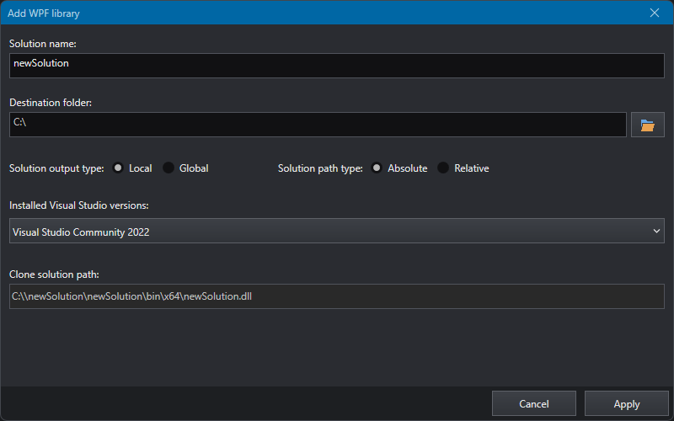Focus the Destination folder path field
This screenshot has height=421, width=674.
pyautogui.click(x=318, y=125)
